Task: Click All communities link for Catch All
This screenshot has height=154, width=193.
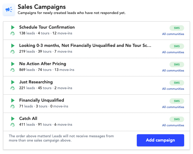Action: [173, 125]
